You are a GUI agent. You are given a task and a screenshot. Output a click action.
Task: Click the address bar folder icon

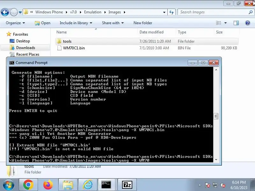pos(26,12)
